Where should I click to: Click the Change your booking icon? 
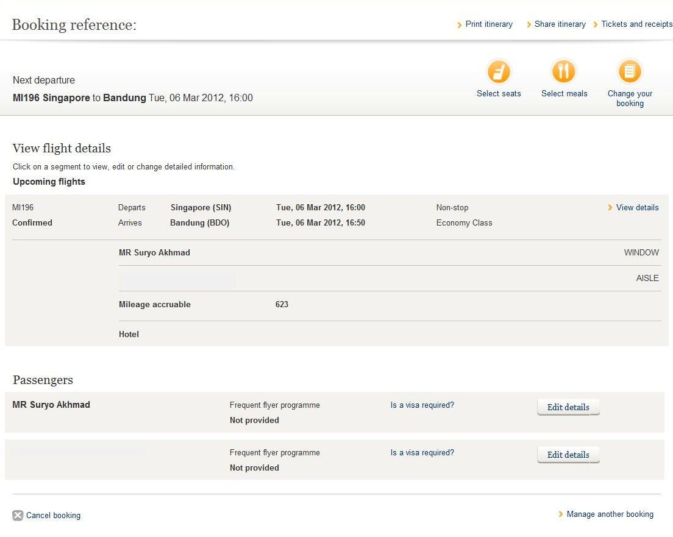(x=630, y=72)
